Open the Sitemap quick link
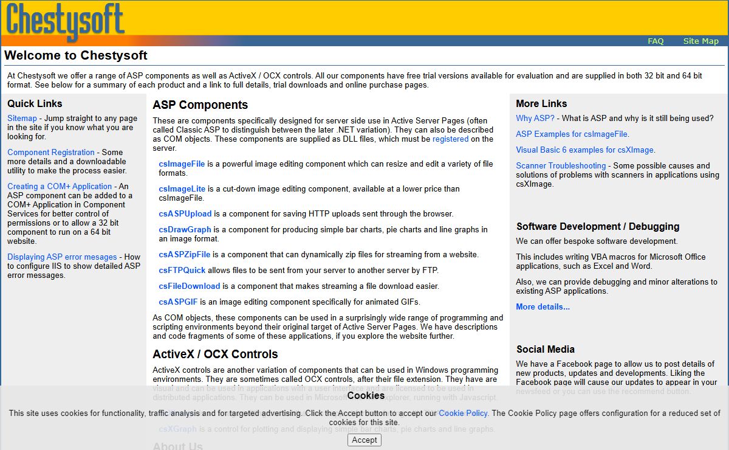Image resolution: width=729 pixels, height=450 pixels. click(x=22, y=119)
